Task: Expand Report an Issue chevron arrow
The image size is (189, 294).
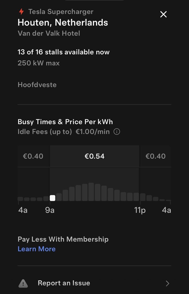Action: pos(167,283)
